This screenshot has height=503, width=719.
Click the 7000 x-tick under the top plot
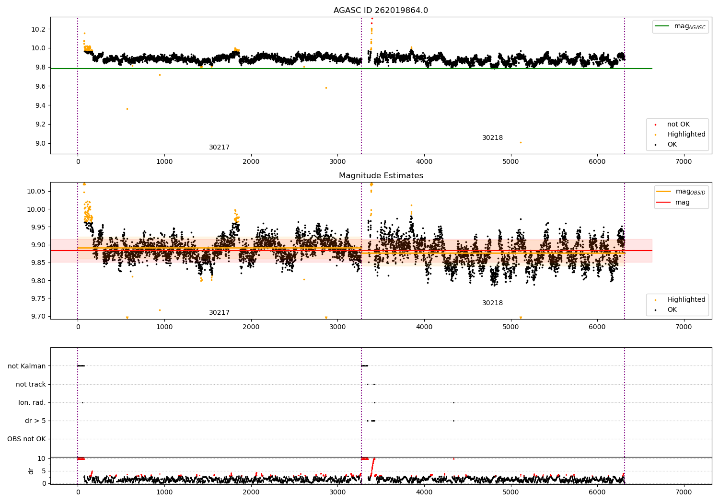click(x=684, y=162)
